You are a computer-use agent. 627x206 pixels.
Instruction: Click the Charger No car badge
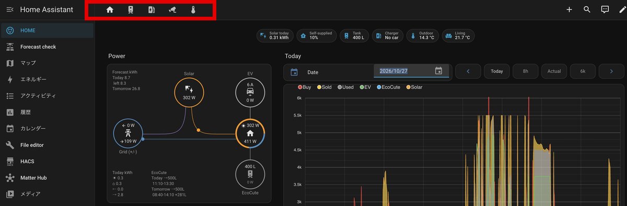point(388,36)
